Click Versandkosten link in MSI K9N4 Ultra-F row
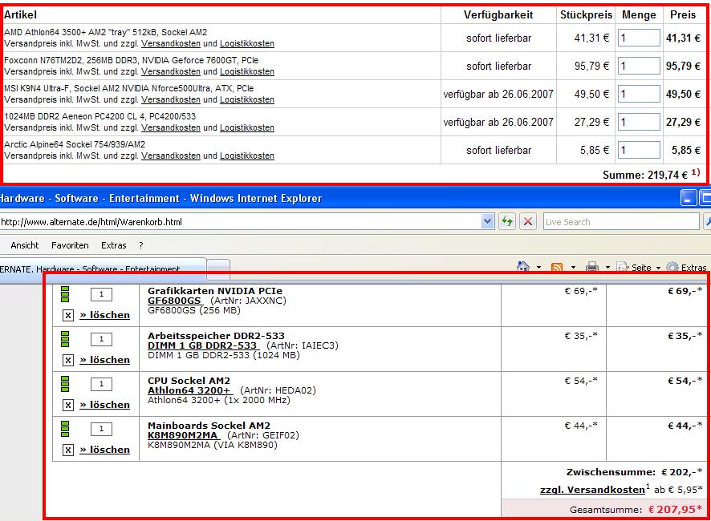711x521 pixels. [x=171, y=99]
